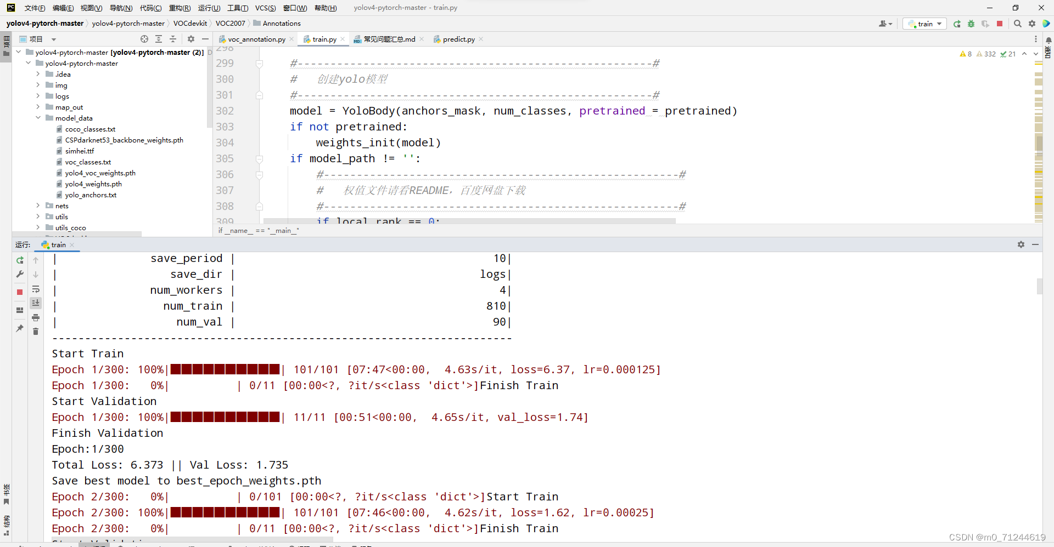Expand the utils folder
The width and height of the screenshot is (1054, 547).
click(x=38, y=216)
